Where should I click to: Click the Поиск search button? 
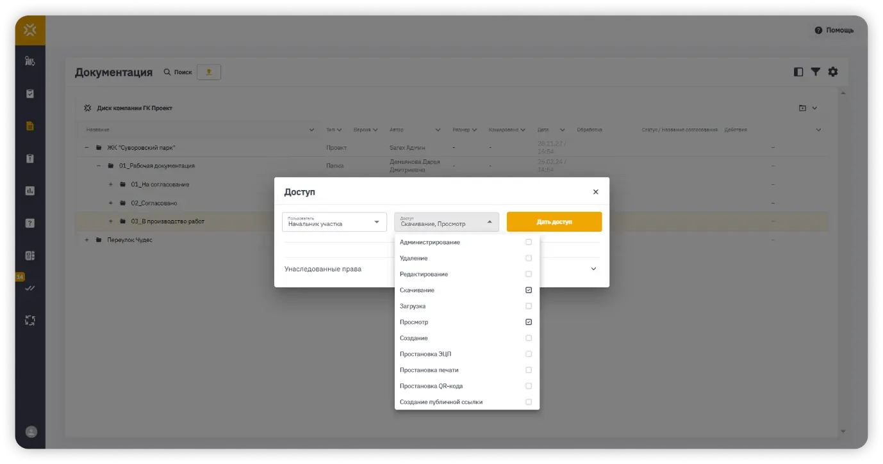(177, 72)
